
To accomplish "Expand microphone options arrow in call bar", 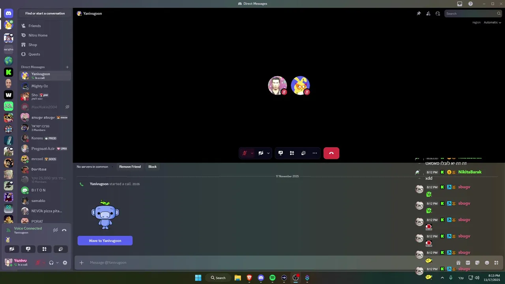I will [x=252, y=153].
